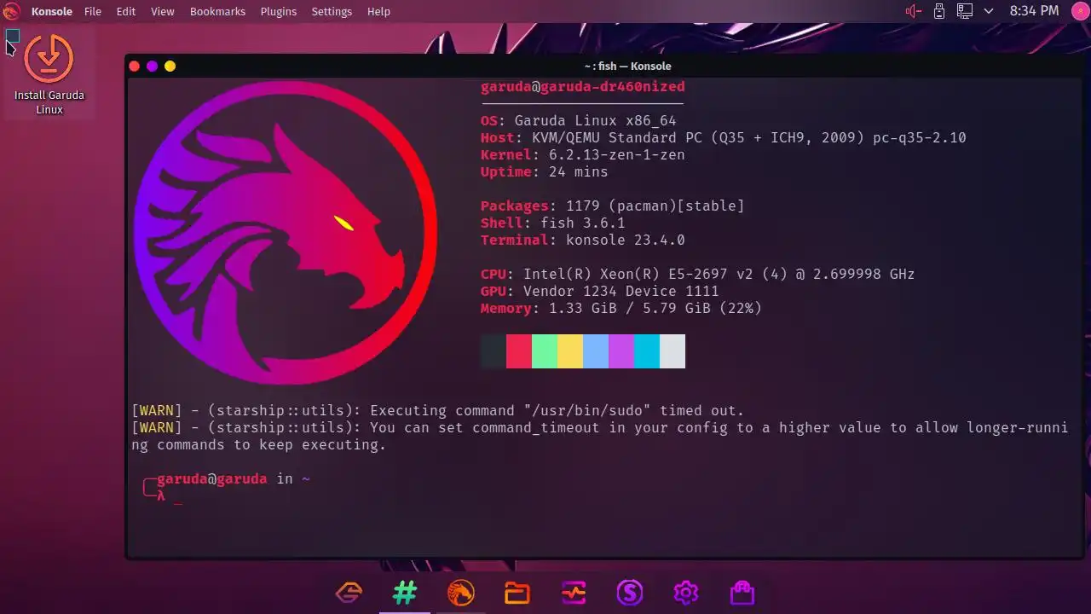Click the muted volume tray icon
Image resolution: width=1091 pixels, height=614 pixels.
913,11
